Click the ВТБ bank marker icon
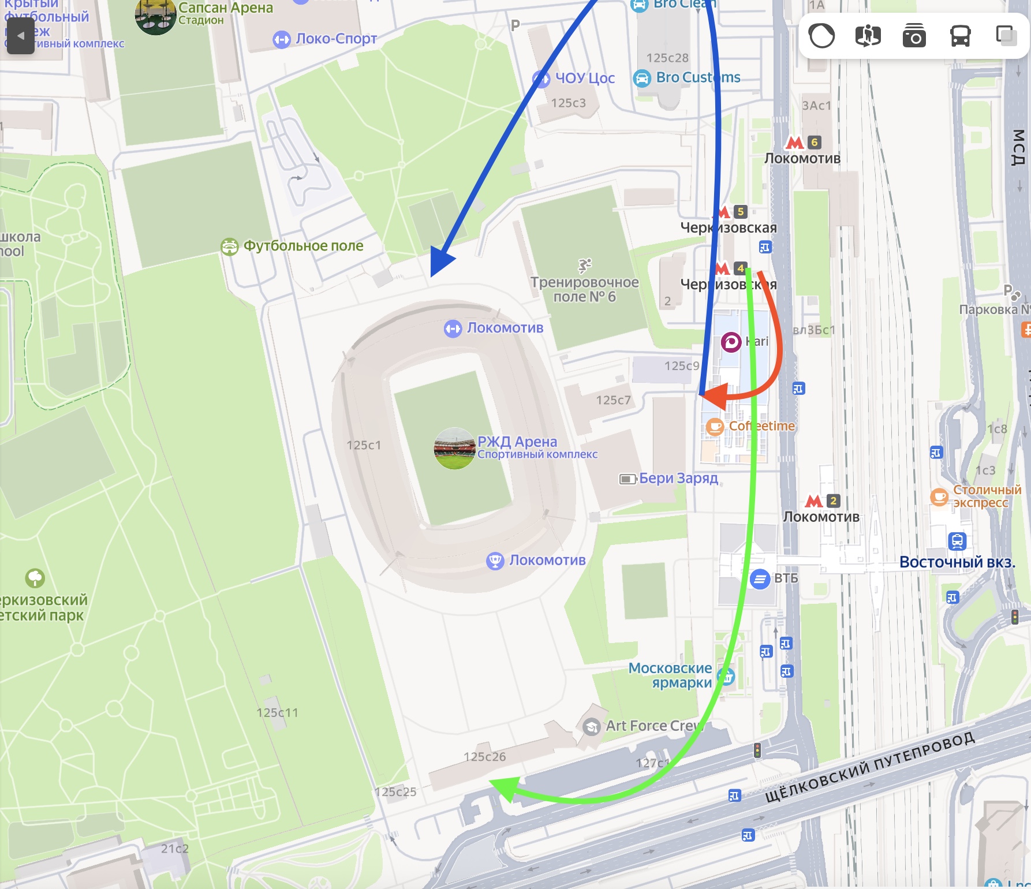This screenshot has height=889, width=1031. [x=760, y=578]
